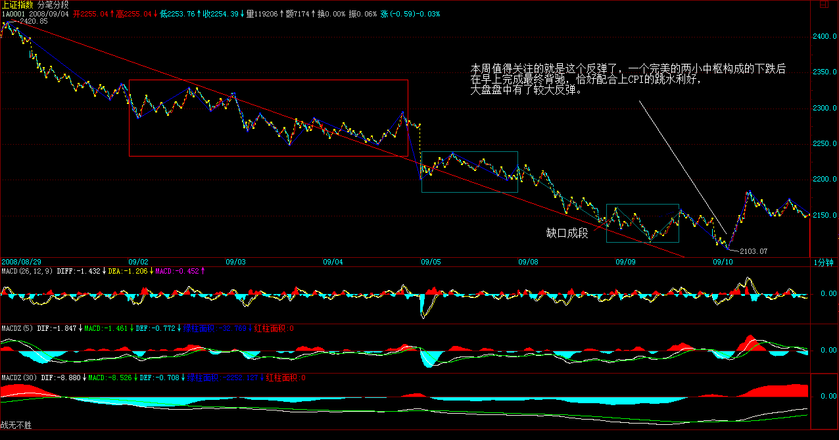The image size is (839, 440).
Task: Click the MACDZ(30) indicator label
Action: pyautogui.click(x=18, y=378)
